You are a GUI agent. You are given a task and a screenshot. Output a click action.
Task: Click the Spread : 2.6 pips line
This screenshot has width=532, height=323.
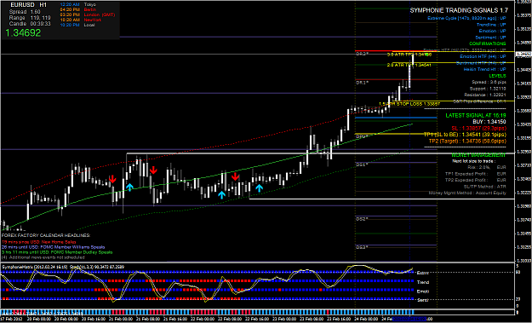[x=489, y=82]
